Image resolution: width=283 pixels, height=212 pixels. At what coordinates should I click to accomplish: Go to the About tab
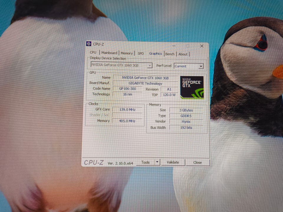[x=183, y=54]
